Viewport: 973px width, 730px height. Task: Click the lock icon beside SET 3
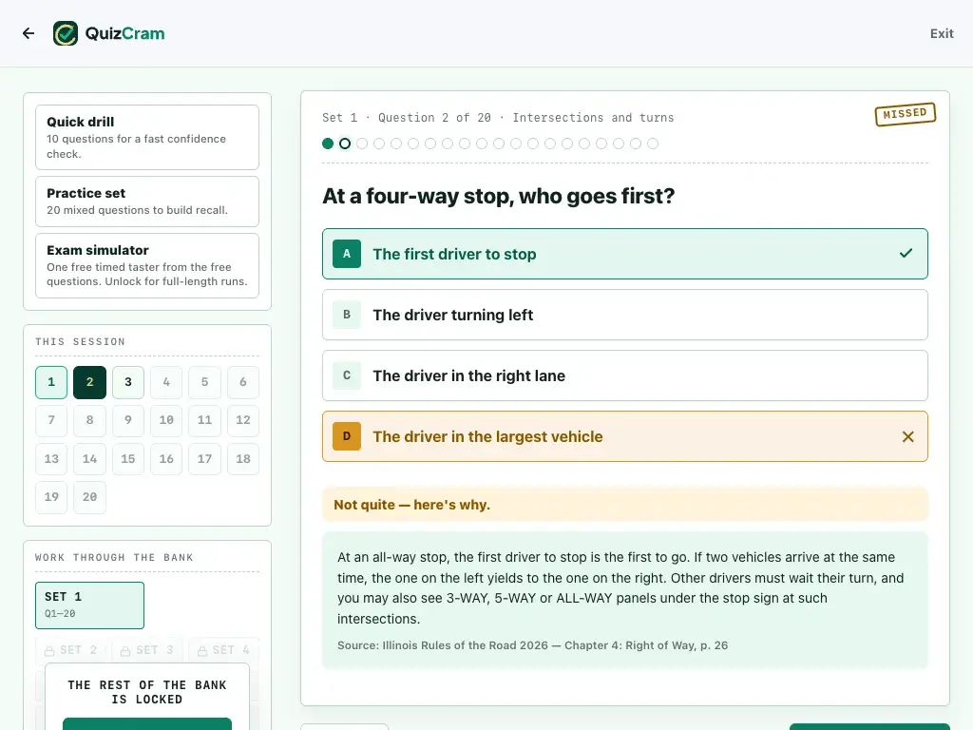(125, 650)
